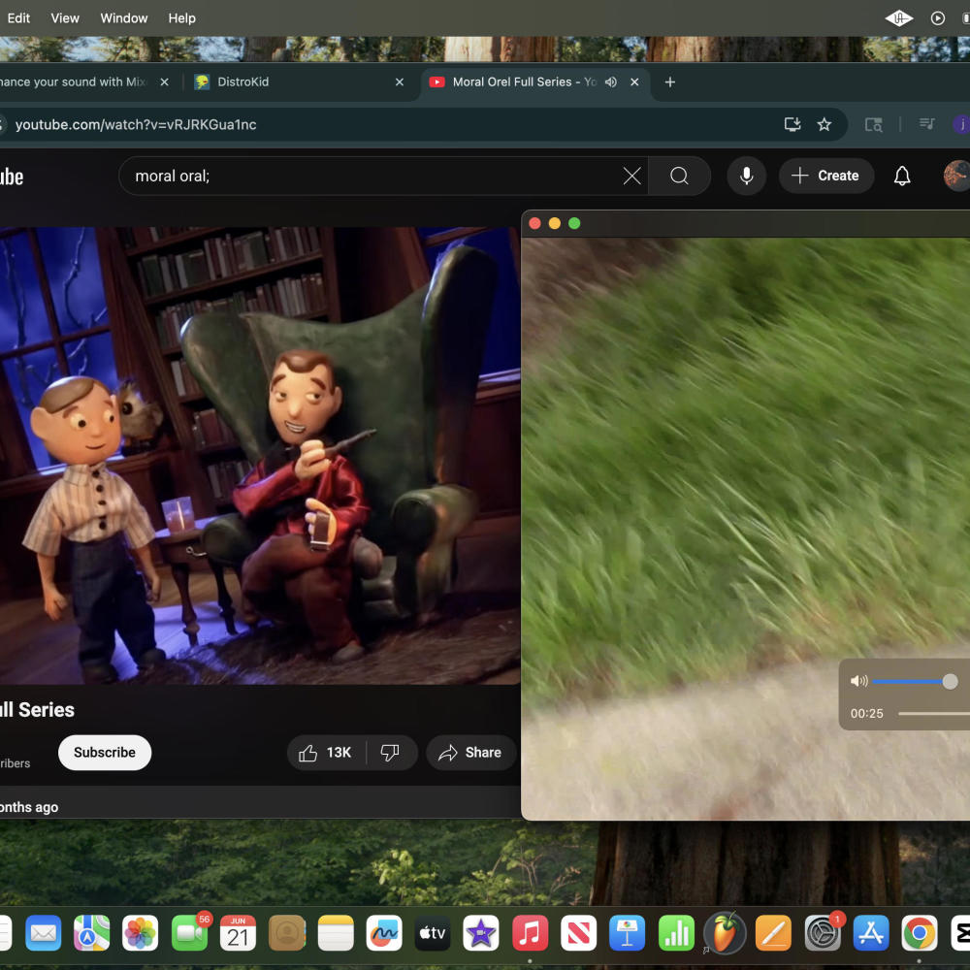Subscribe to the channel

tap(105, 753)
